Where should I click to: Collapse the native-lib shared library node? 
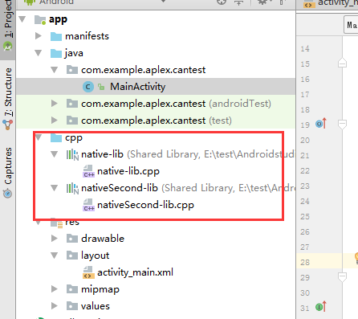[55, 154]
